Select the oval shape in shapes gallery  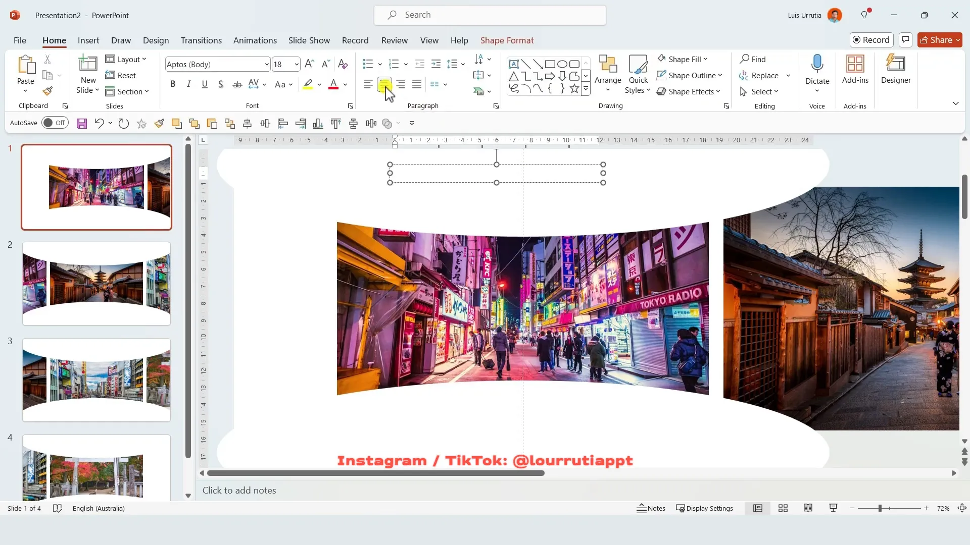(x=562, y=64)
